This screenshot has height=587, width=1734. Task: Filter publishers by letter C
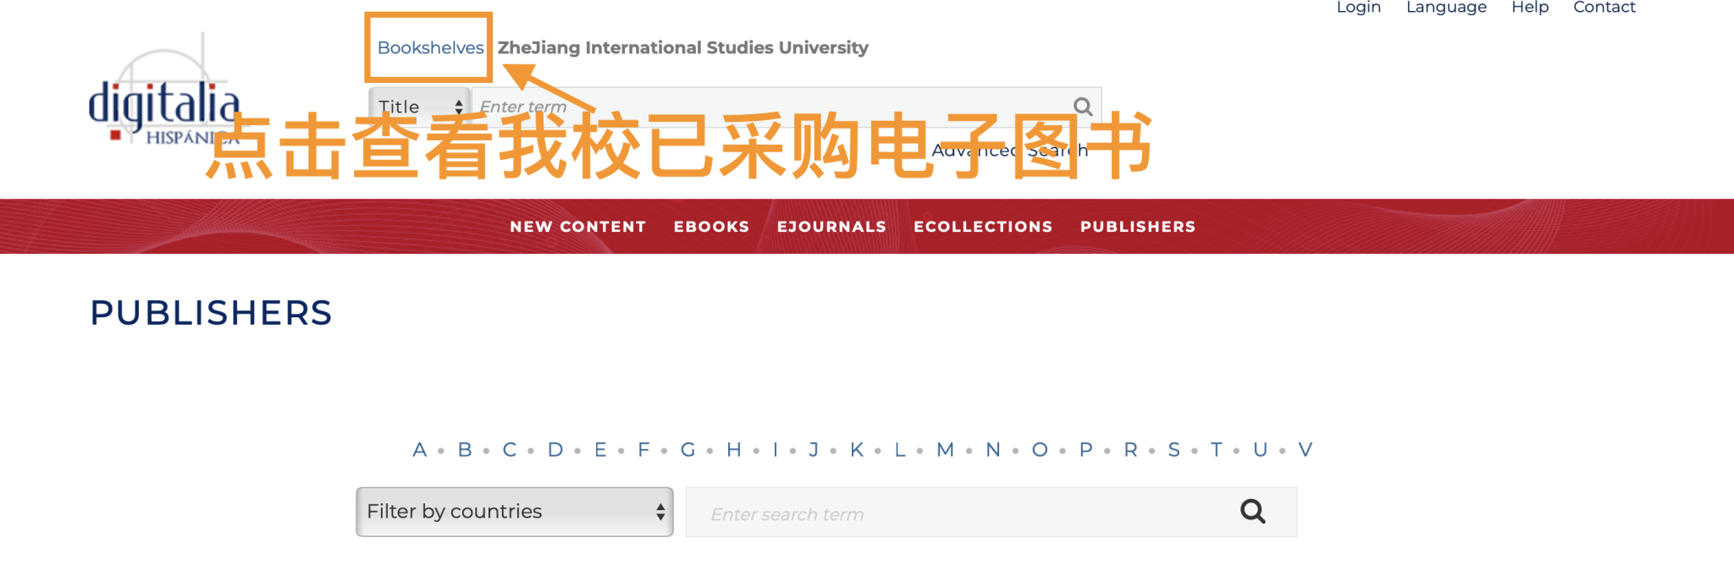(510, 450)
